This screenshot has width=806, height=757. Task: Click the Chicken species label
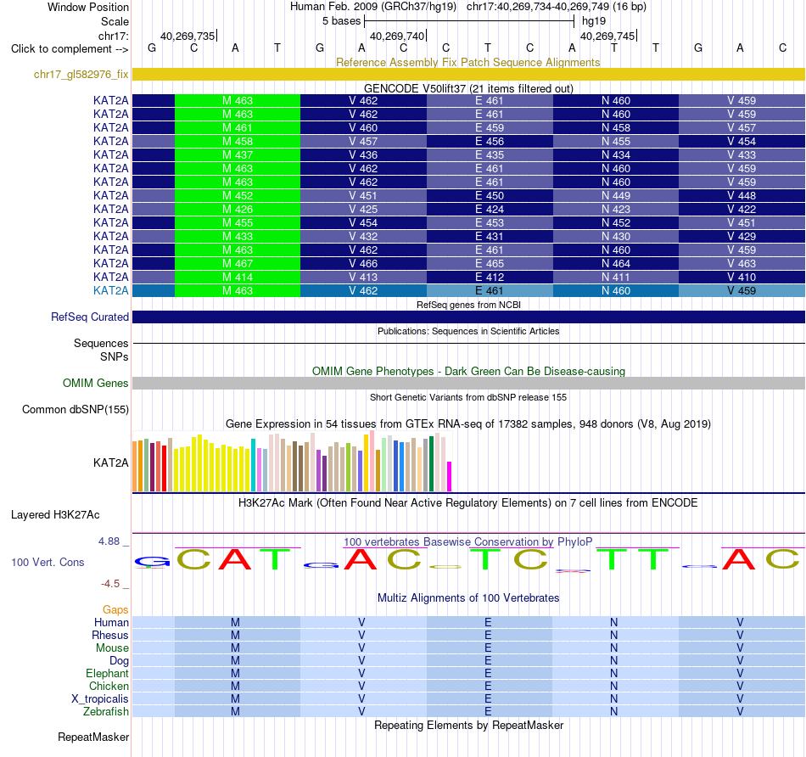click(x=109, y=686)
